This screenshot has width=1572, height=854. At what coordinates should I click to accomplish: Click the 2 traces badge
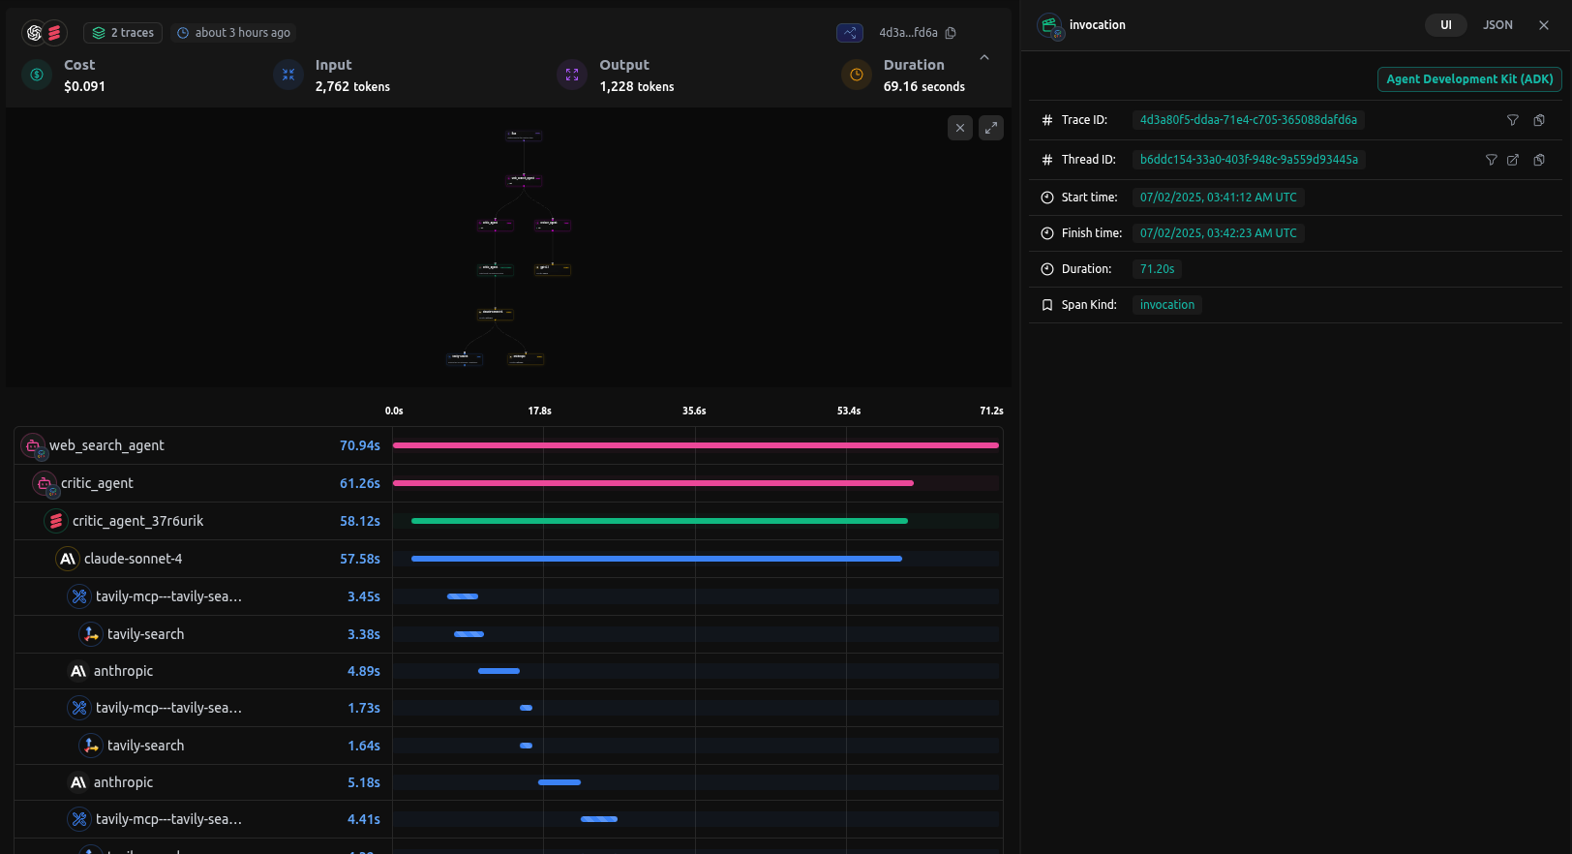point(123,33)
